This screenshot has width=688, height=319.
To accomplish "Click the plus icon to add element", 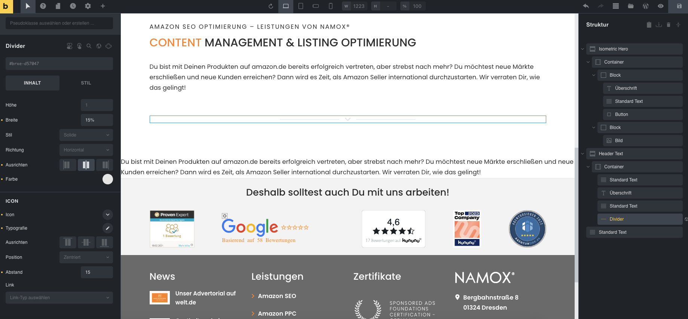I will (103, 6).
